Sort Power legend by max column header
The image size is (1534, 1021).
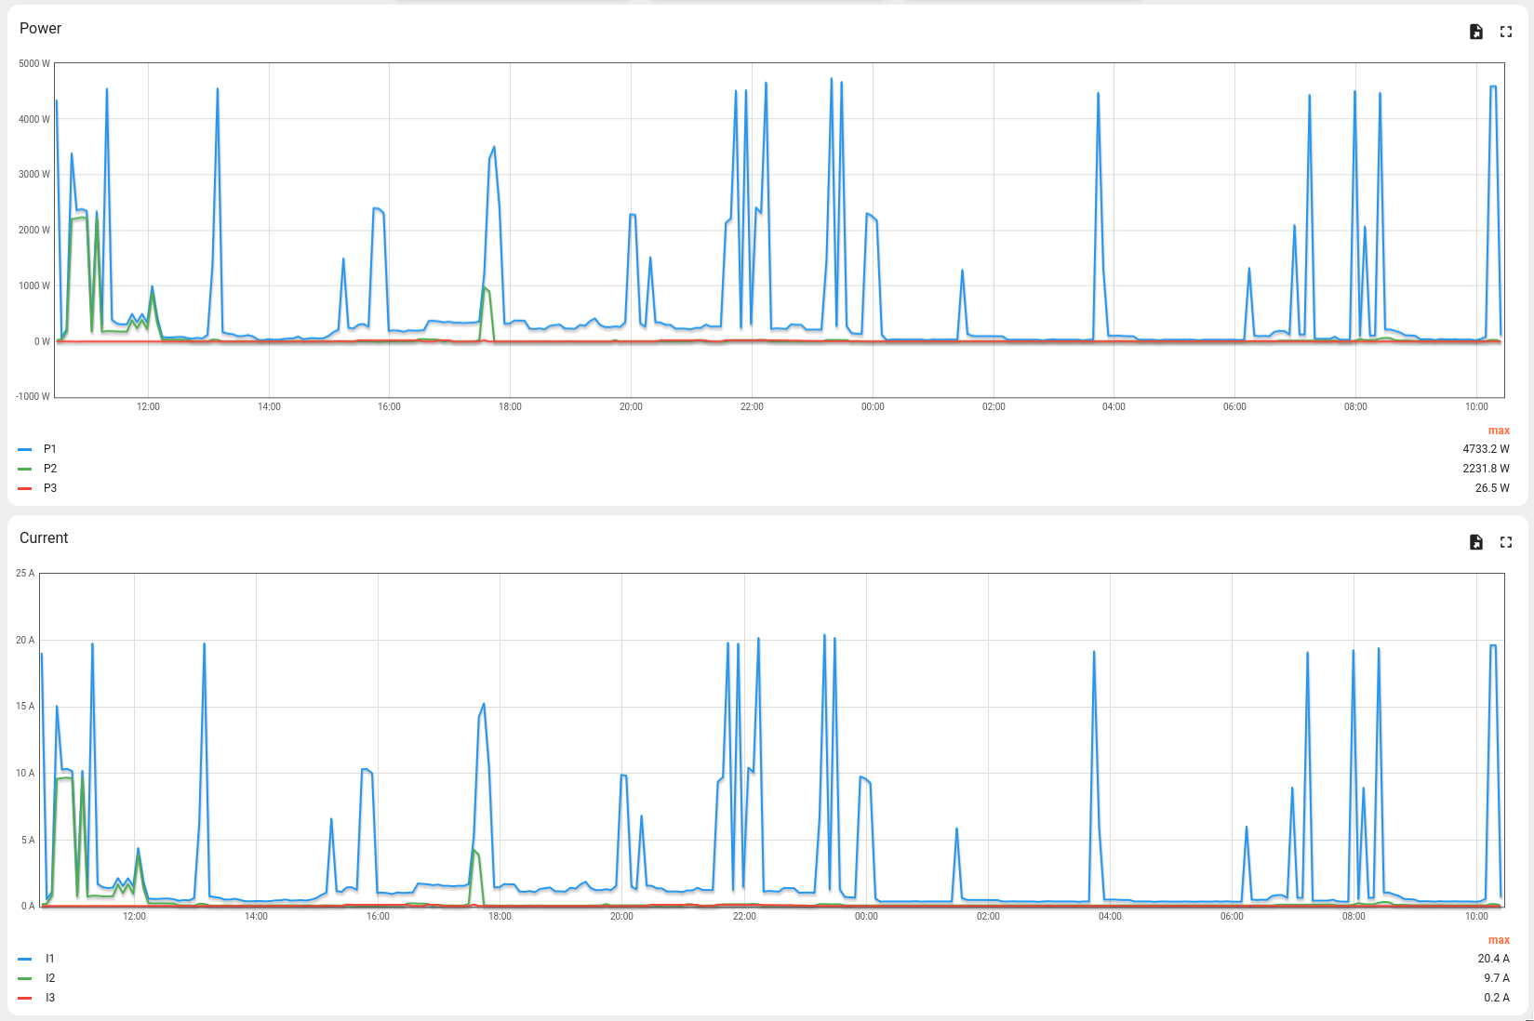coord(1498,431)
